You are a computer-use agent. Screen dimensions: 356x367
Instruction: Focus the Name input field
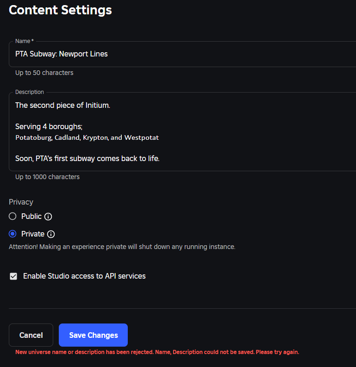tap(181, 54)
